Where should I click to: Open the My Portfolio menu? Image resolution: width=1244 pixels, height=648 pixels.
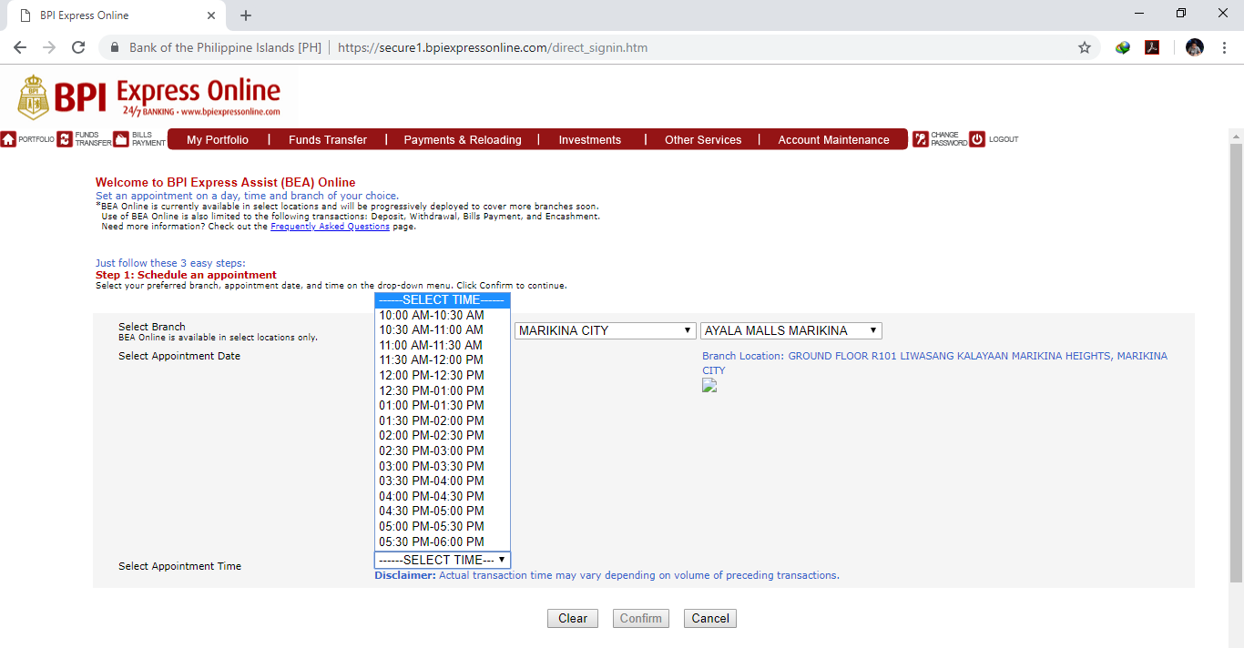(218, 139)
